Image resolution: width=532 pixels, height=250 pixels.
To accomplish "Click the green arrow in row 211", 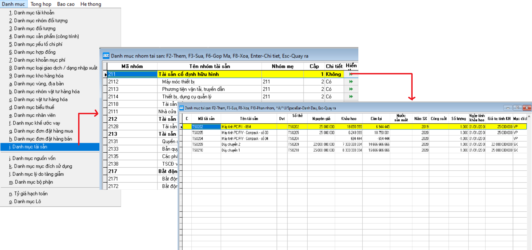I will (x=351, y=74).
